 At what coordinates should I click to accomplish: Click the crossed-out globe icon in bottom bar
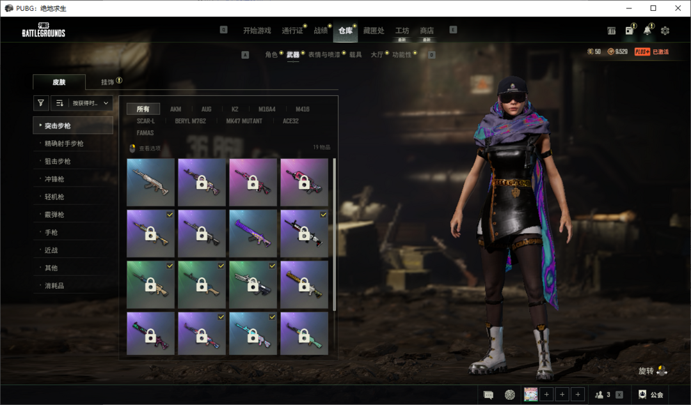(510, 394)
